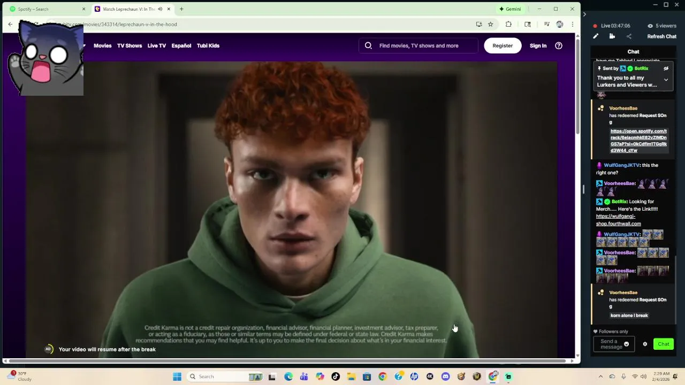Open File Explorer from the taskbar
Screen dimensions: 685x385
[351, 376]
